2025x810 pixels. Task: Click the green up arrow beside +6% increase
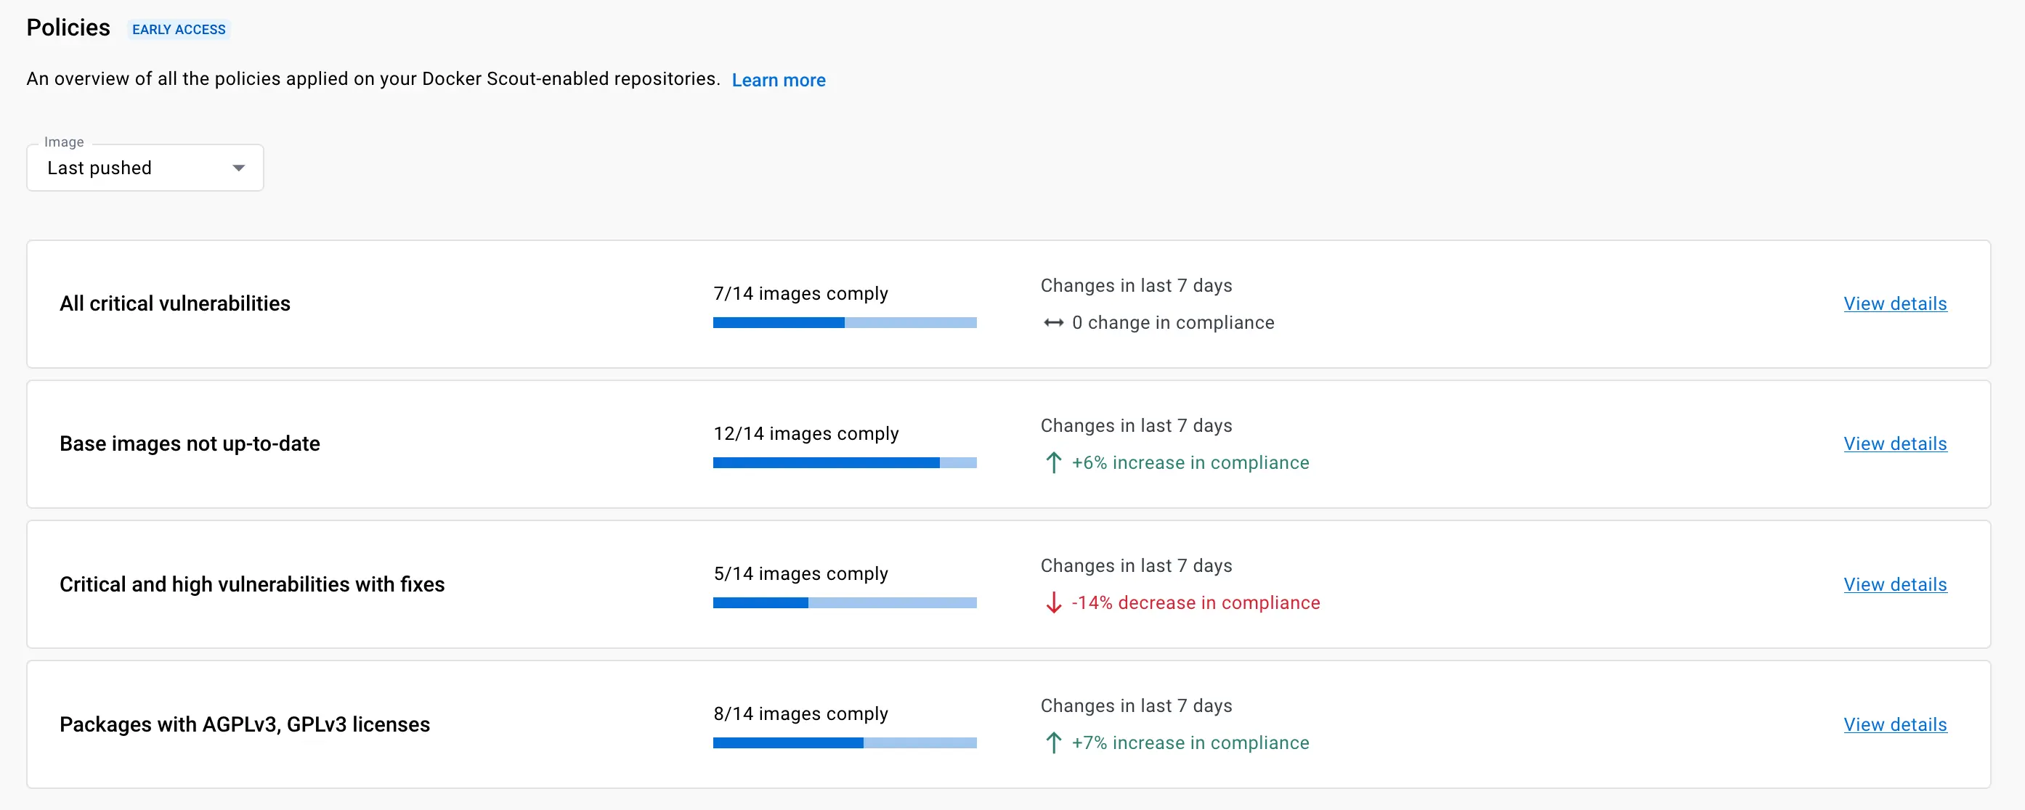(x=1053, y=463)
